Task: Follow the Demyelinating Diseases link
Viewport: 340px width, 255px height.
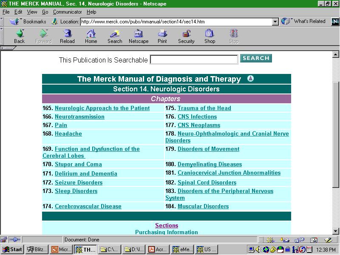Action: pos(210,164)
